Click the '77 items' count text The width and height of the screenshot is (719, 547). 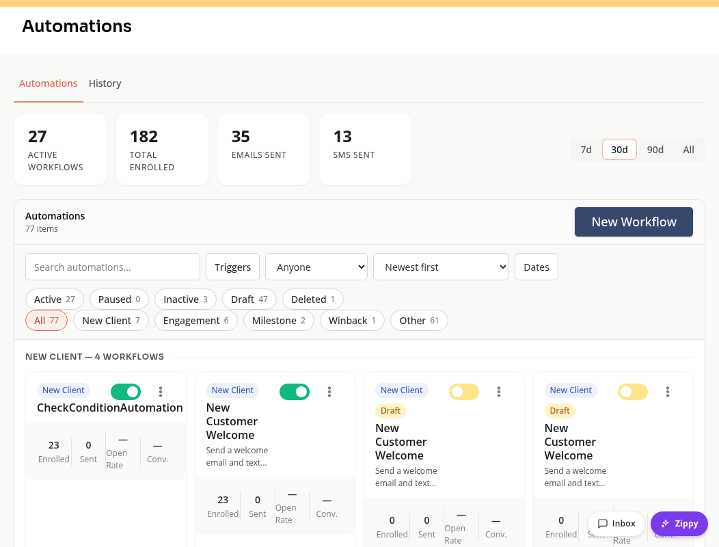click(x=41, y=228)
